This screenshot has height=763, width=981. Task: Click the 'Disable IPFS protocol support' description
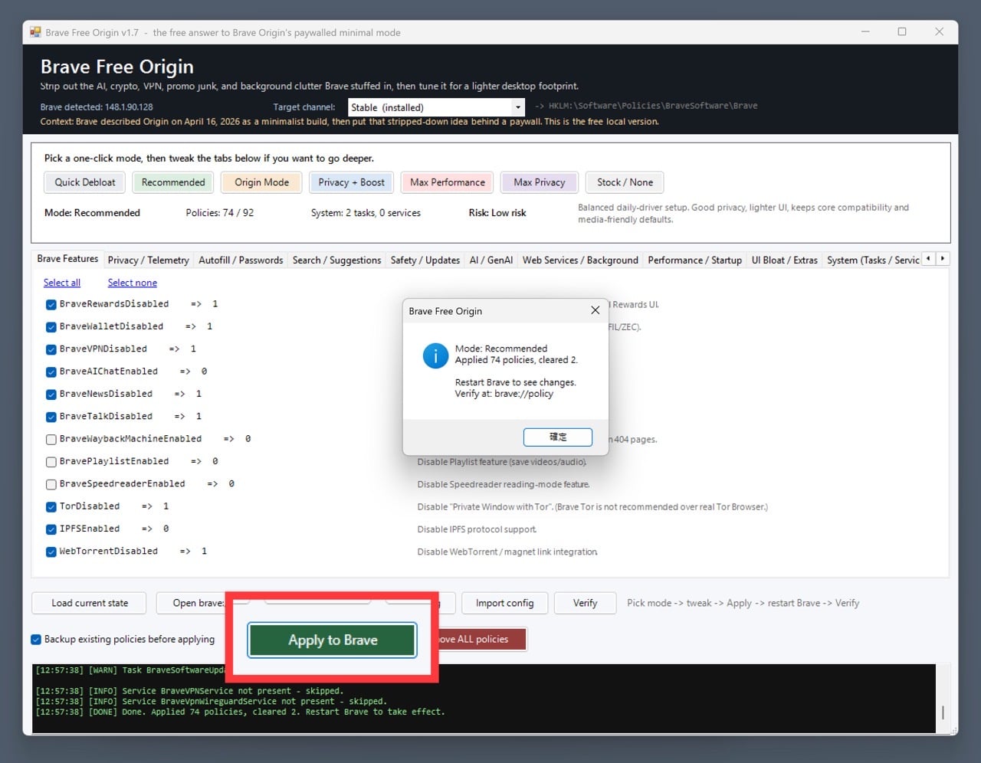click(477, 529)
